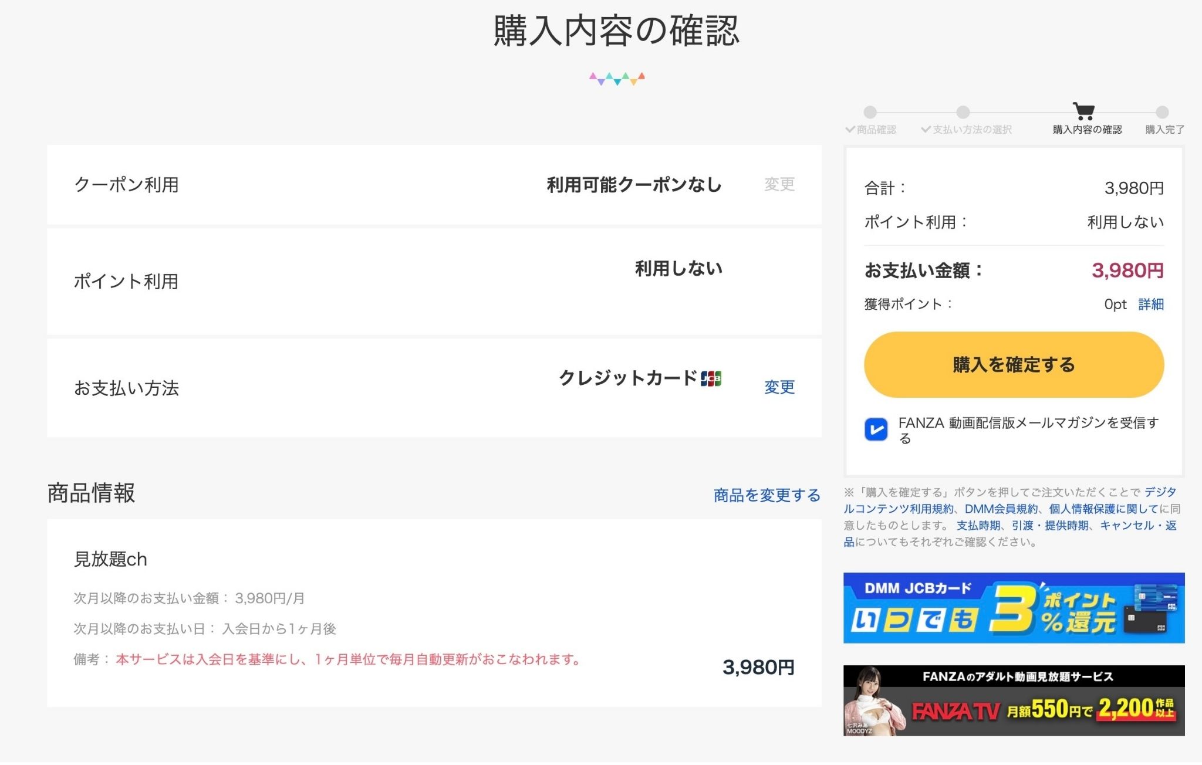Click FANZA TV monthly 550円 banner
The width and height of the screenshot is (1202, 765).
tap(1014, 701)
